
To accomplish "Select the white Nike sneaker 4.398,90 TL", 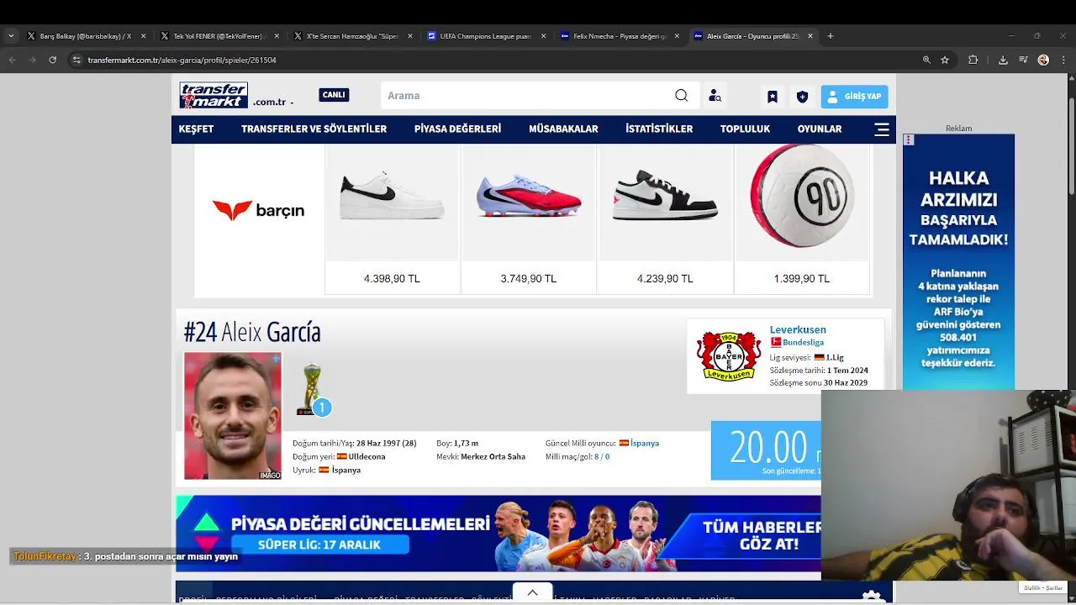I will click(x=392, y=218).
